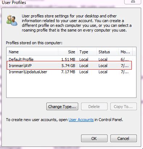Click the 1.51 MB size cell
Screen dimensions: 143x149
[x=68, y=59]
